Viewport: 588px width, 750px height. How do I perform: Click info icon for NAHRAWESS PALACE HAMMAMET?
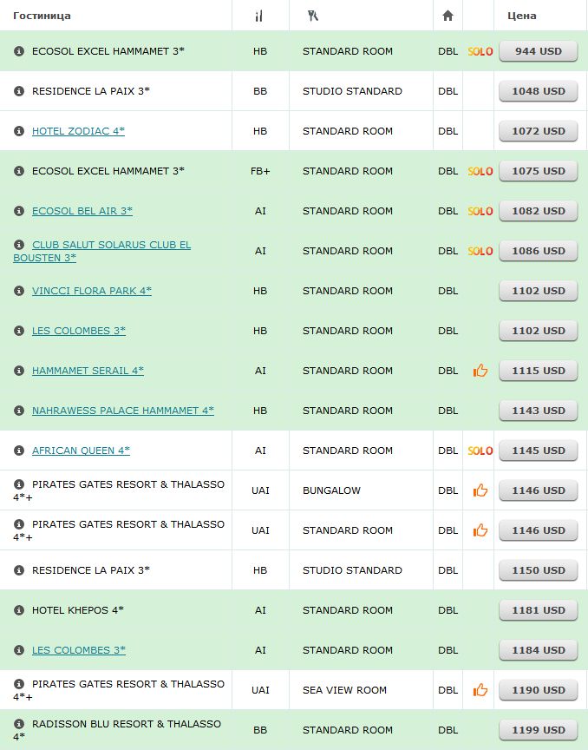click(x=18, y=411)
